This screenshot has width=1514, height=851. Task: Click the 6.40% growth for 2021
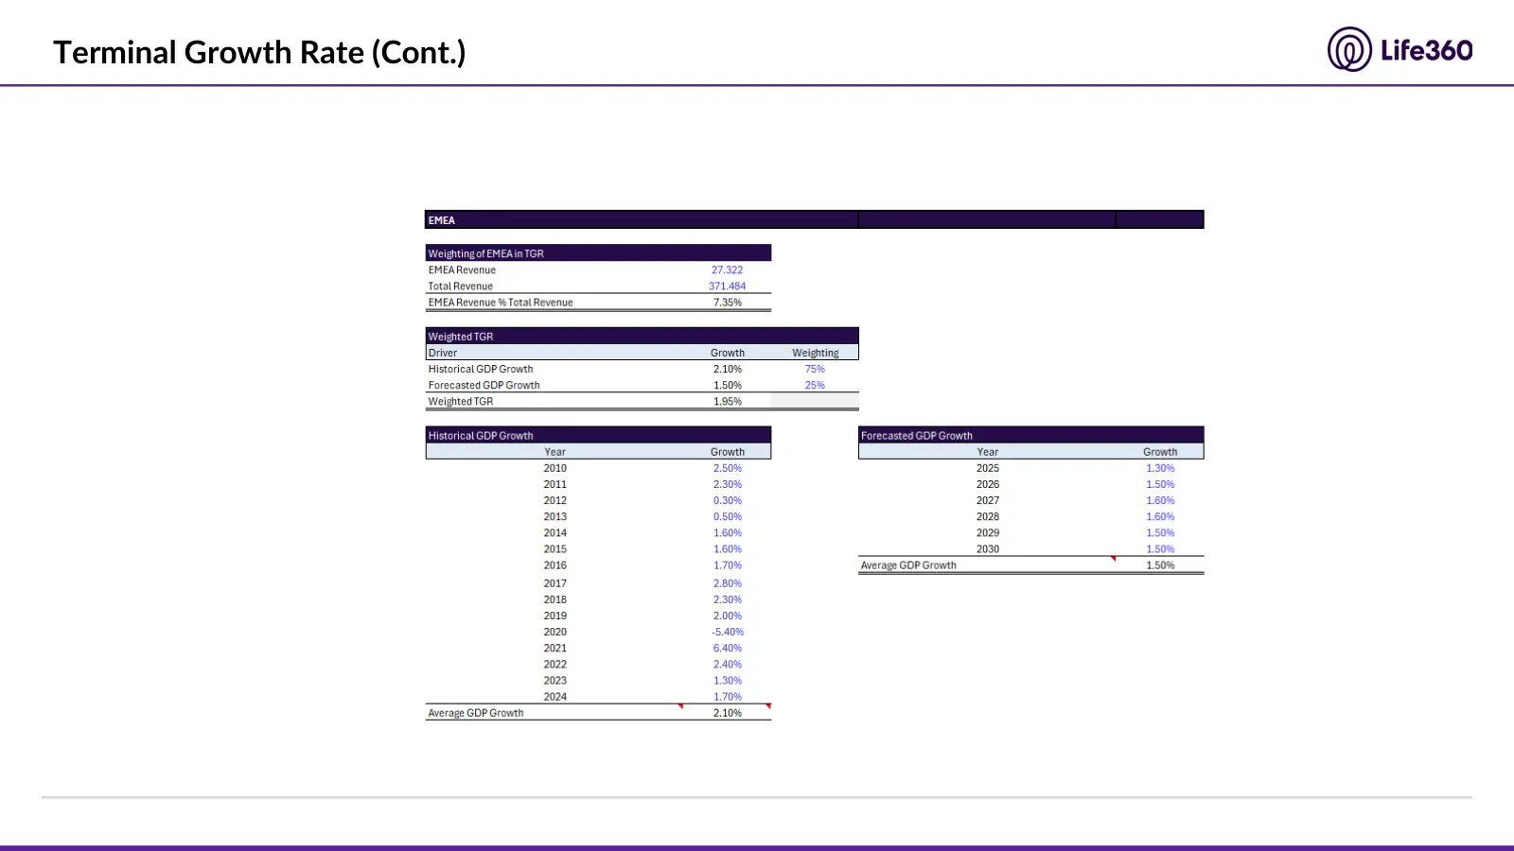tap(728, 648)
